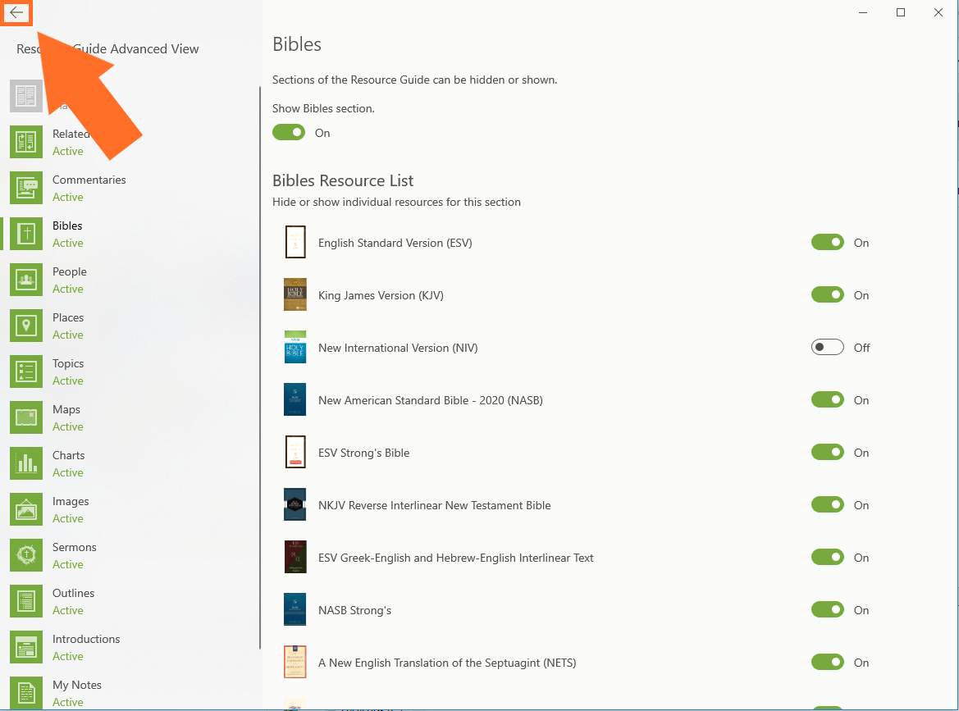959x711 pixels.
Task: Go to the Introductions section
Action: point(85,640)
